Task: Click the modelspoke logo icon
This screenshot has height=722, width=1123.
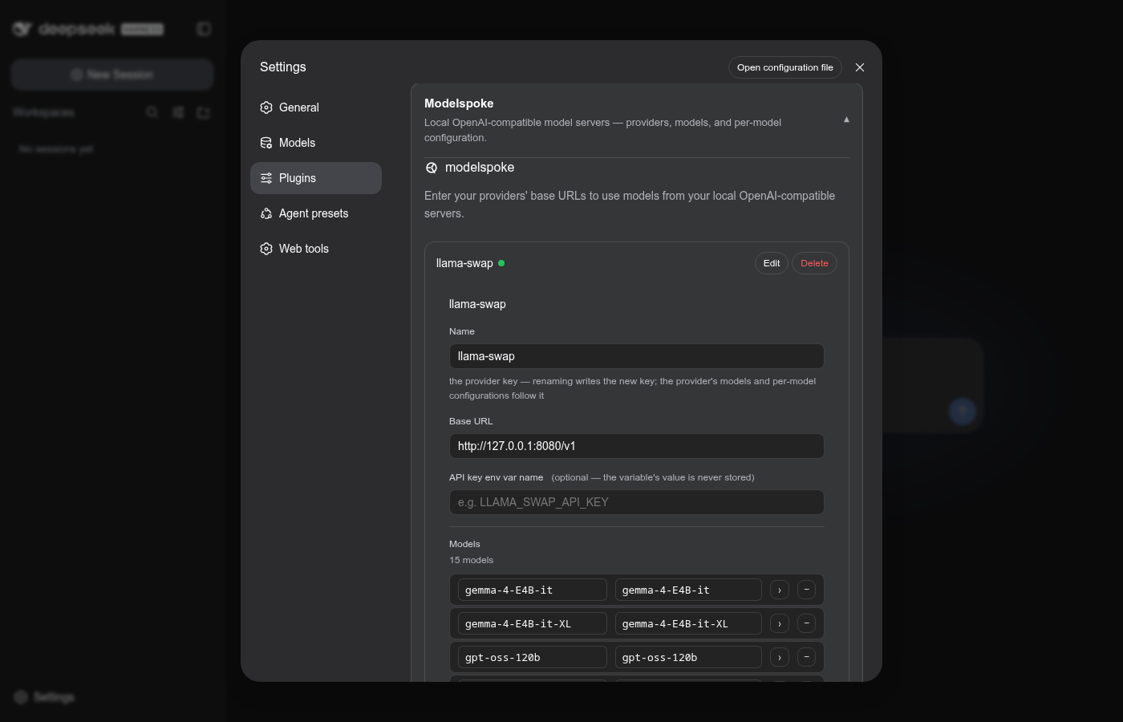Action: [432, 168]
